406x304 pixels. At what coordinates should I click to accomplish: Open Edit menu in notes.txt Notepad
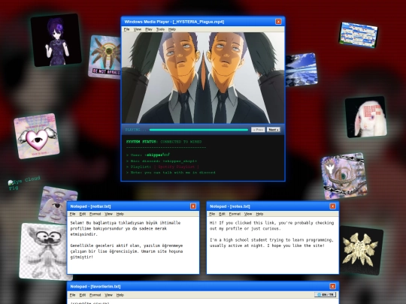[222, 214]
